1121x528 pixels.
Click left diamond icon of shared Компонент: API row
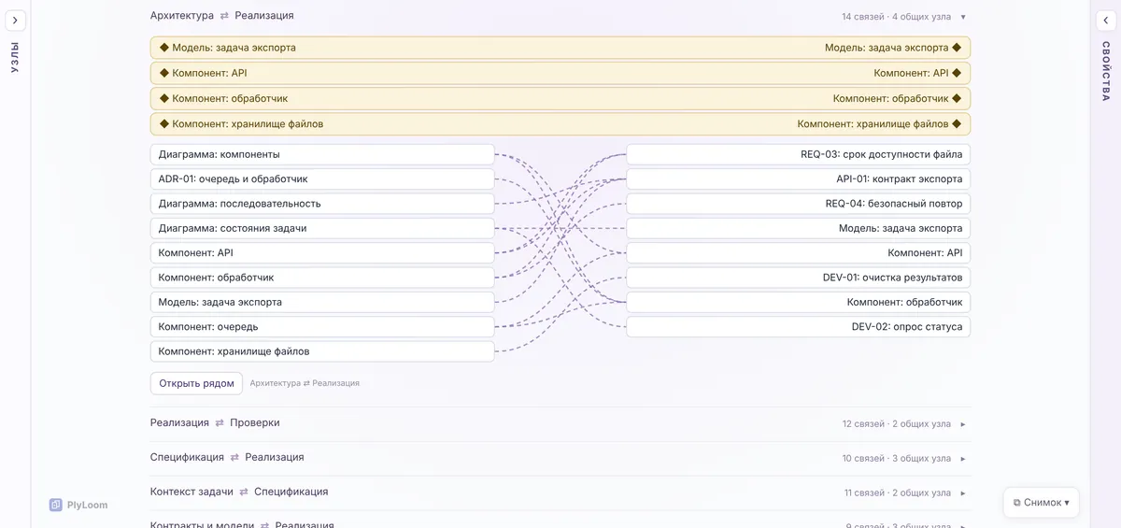(x=164, y=73)
